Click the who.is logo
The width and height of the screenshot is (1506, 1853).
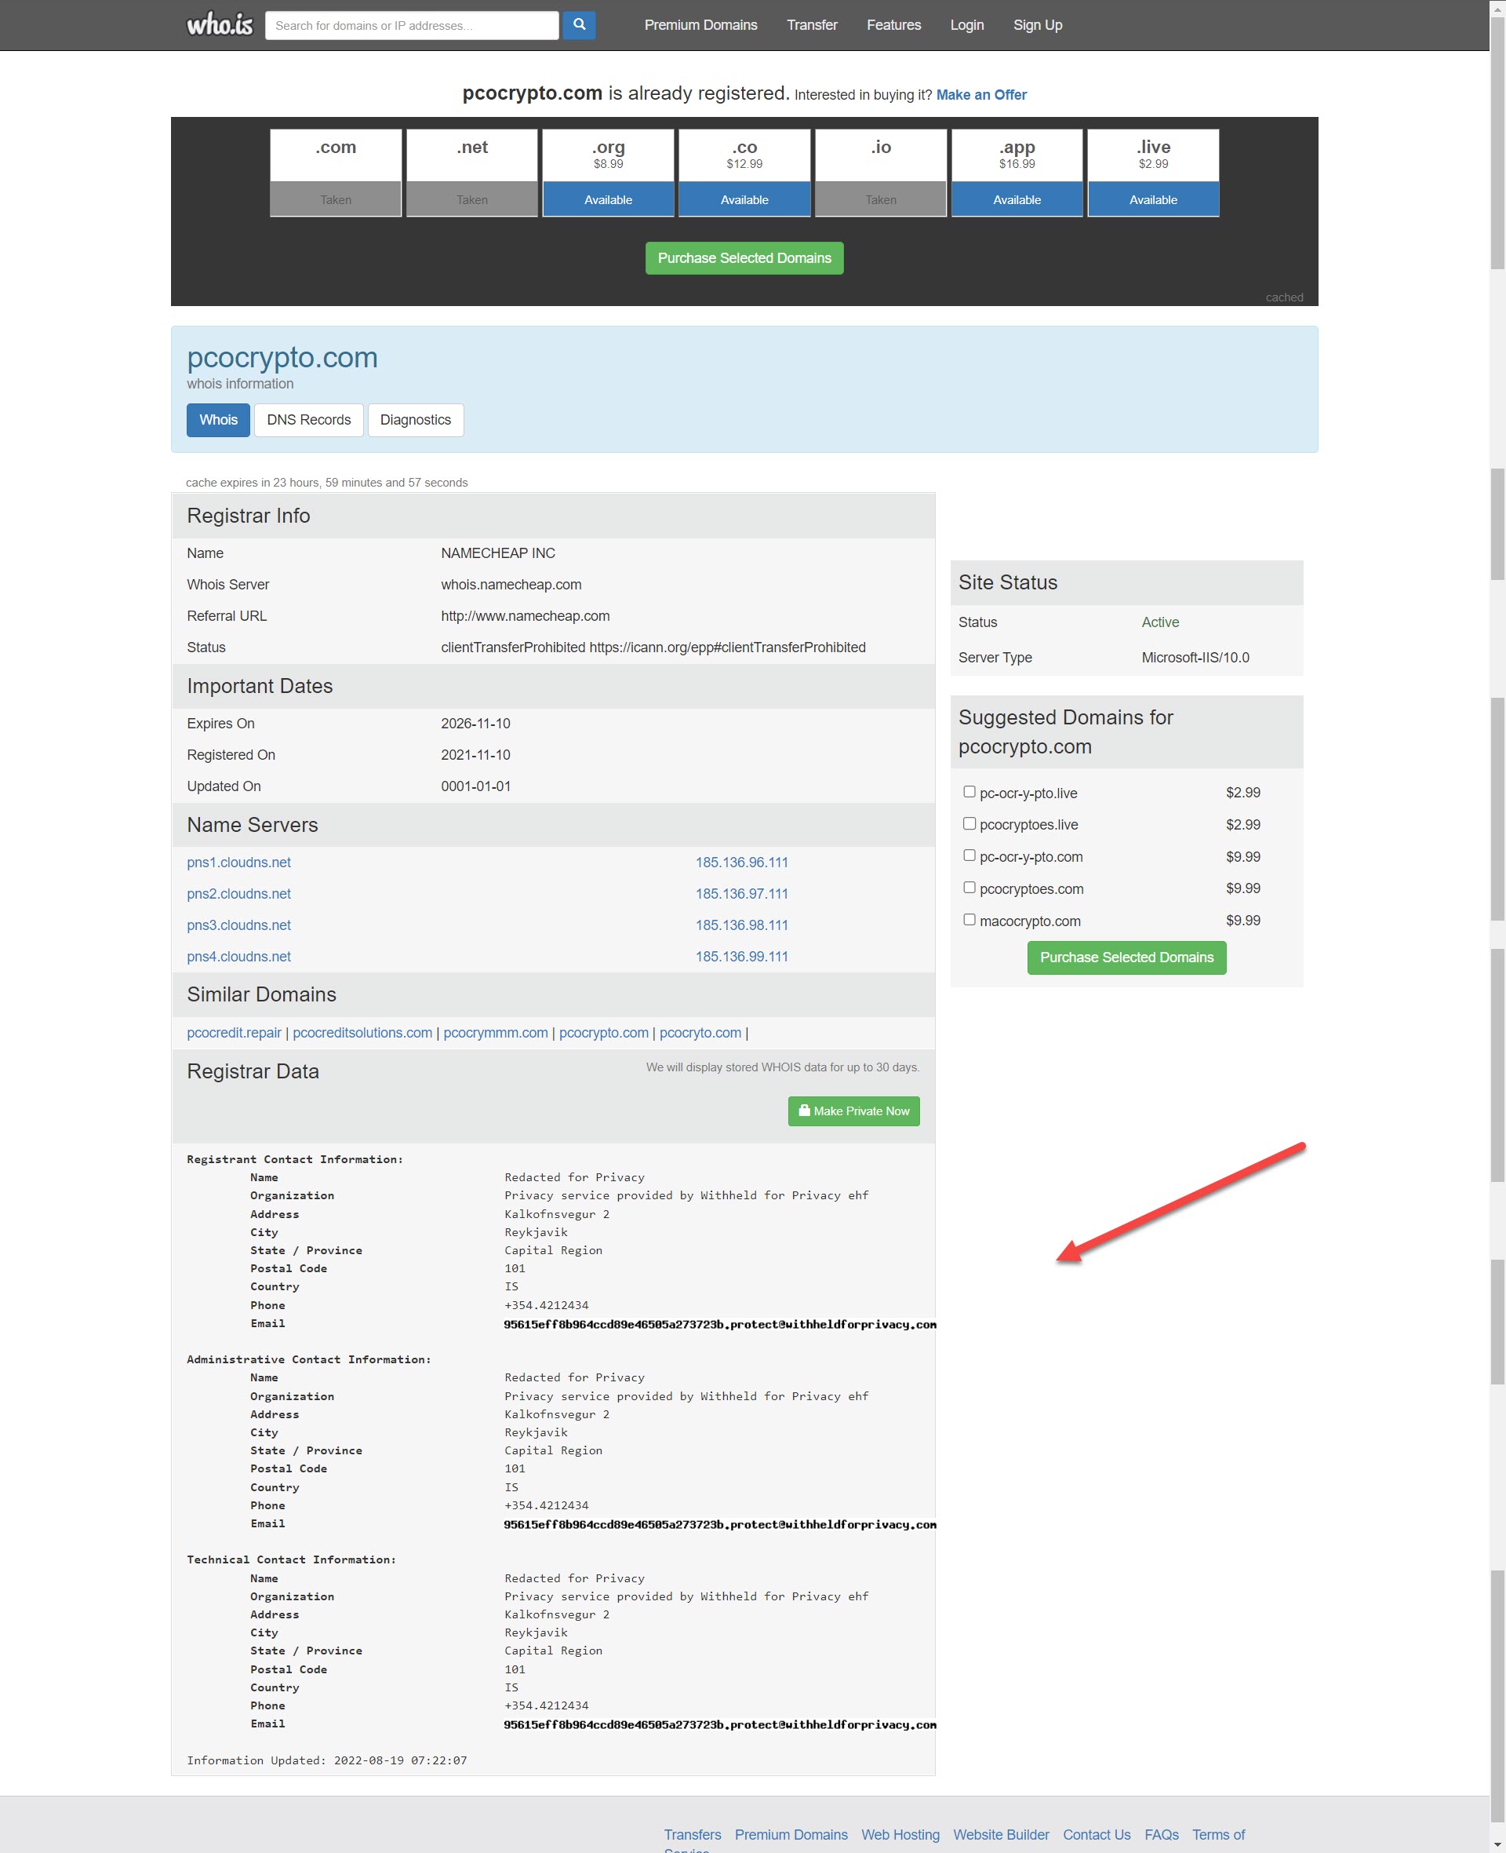[x=220, y=24]
